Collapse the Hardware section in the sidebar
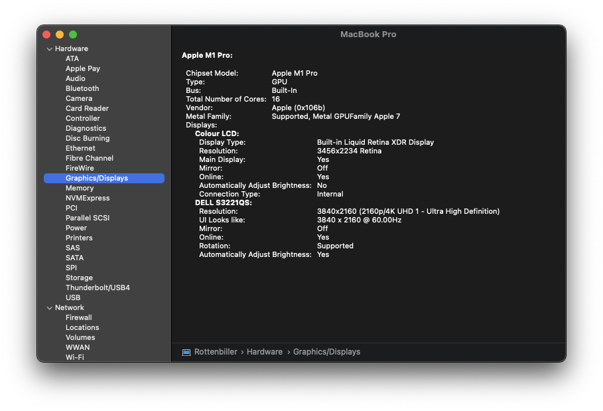 [49, 48]
